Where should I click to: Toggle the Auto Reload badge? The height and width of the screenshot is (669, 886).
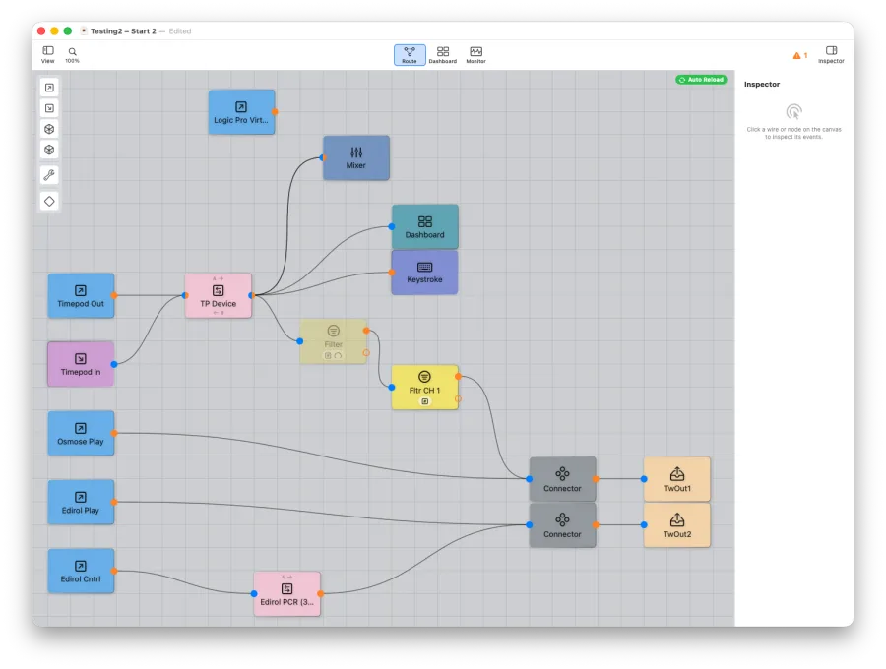pyautogui.click(x=701, y=80)
